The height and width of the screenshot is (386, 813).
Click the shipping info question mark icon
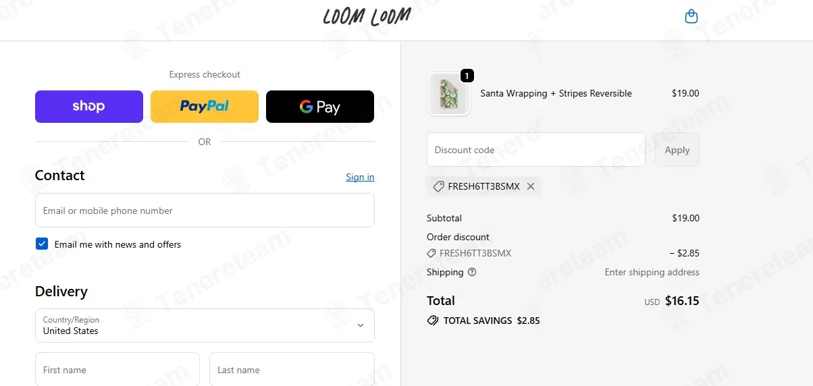click(472, 273)
